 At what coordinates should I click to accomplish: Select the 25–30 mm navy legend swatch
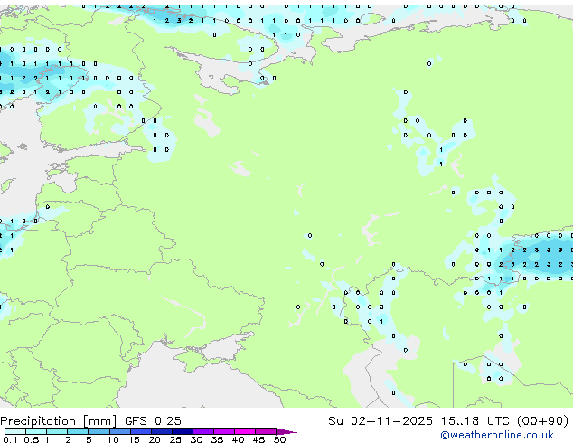183,431
